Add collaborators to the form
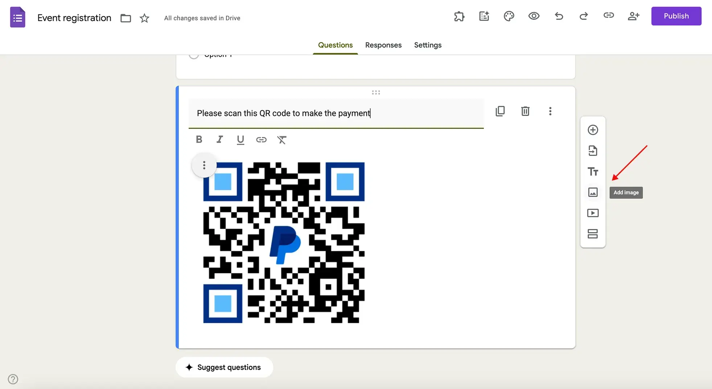Viewport: 712px width, 389px height. pyautogui.click(x=633, y=16)
